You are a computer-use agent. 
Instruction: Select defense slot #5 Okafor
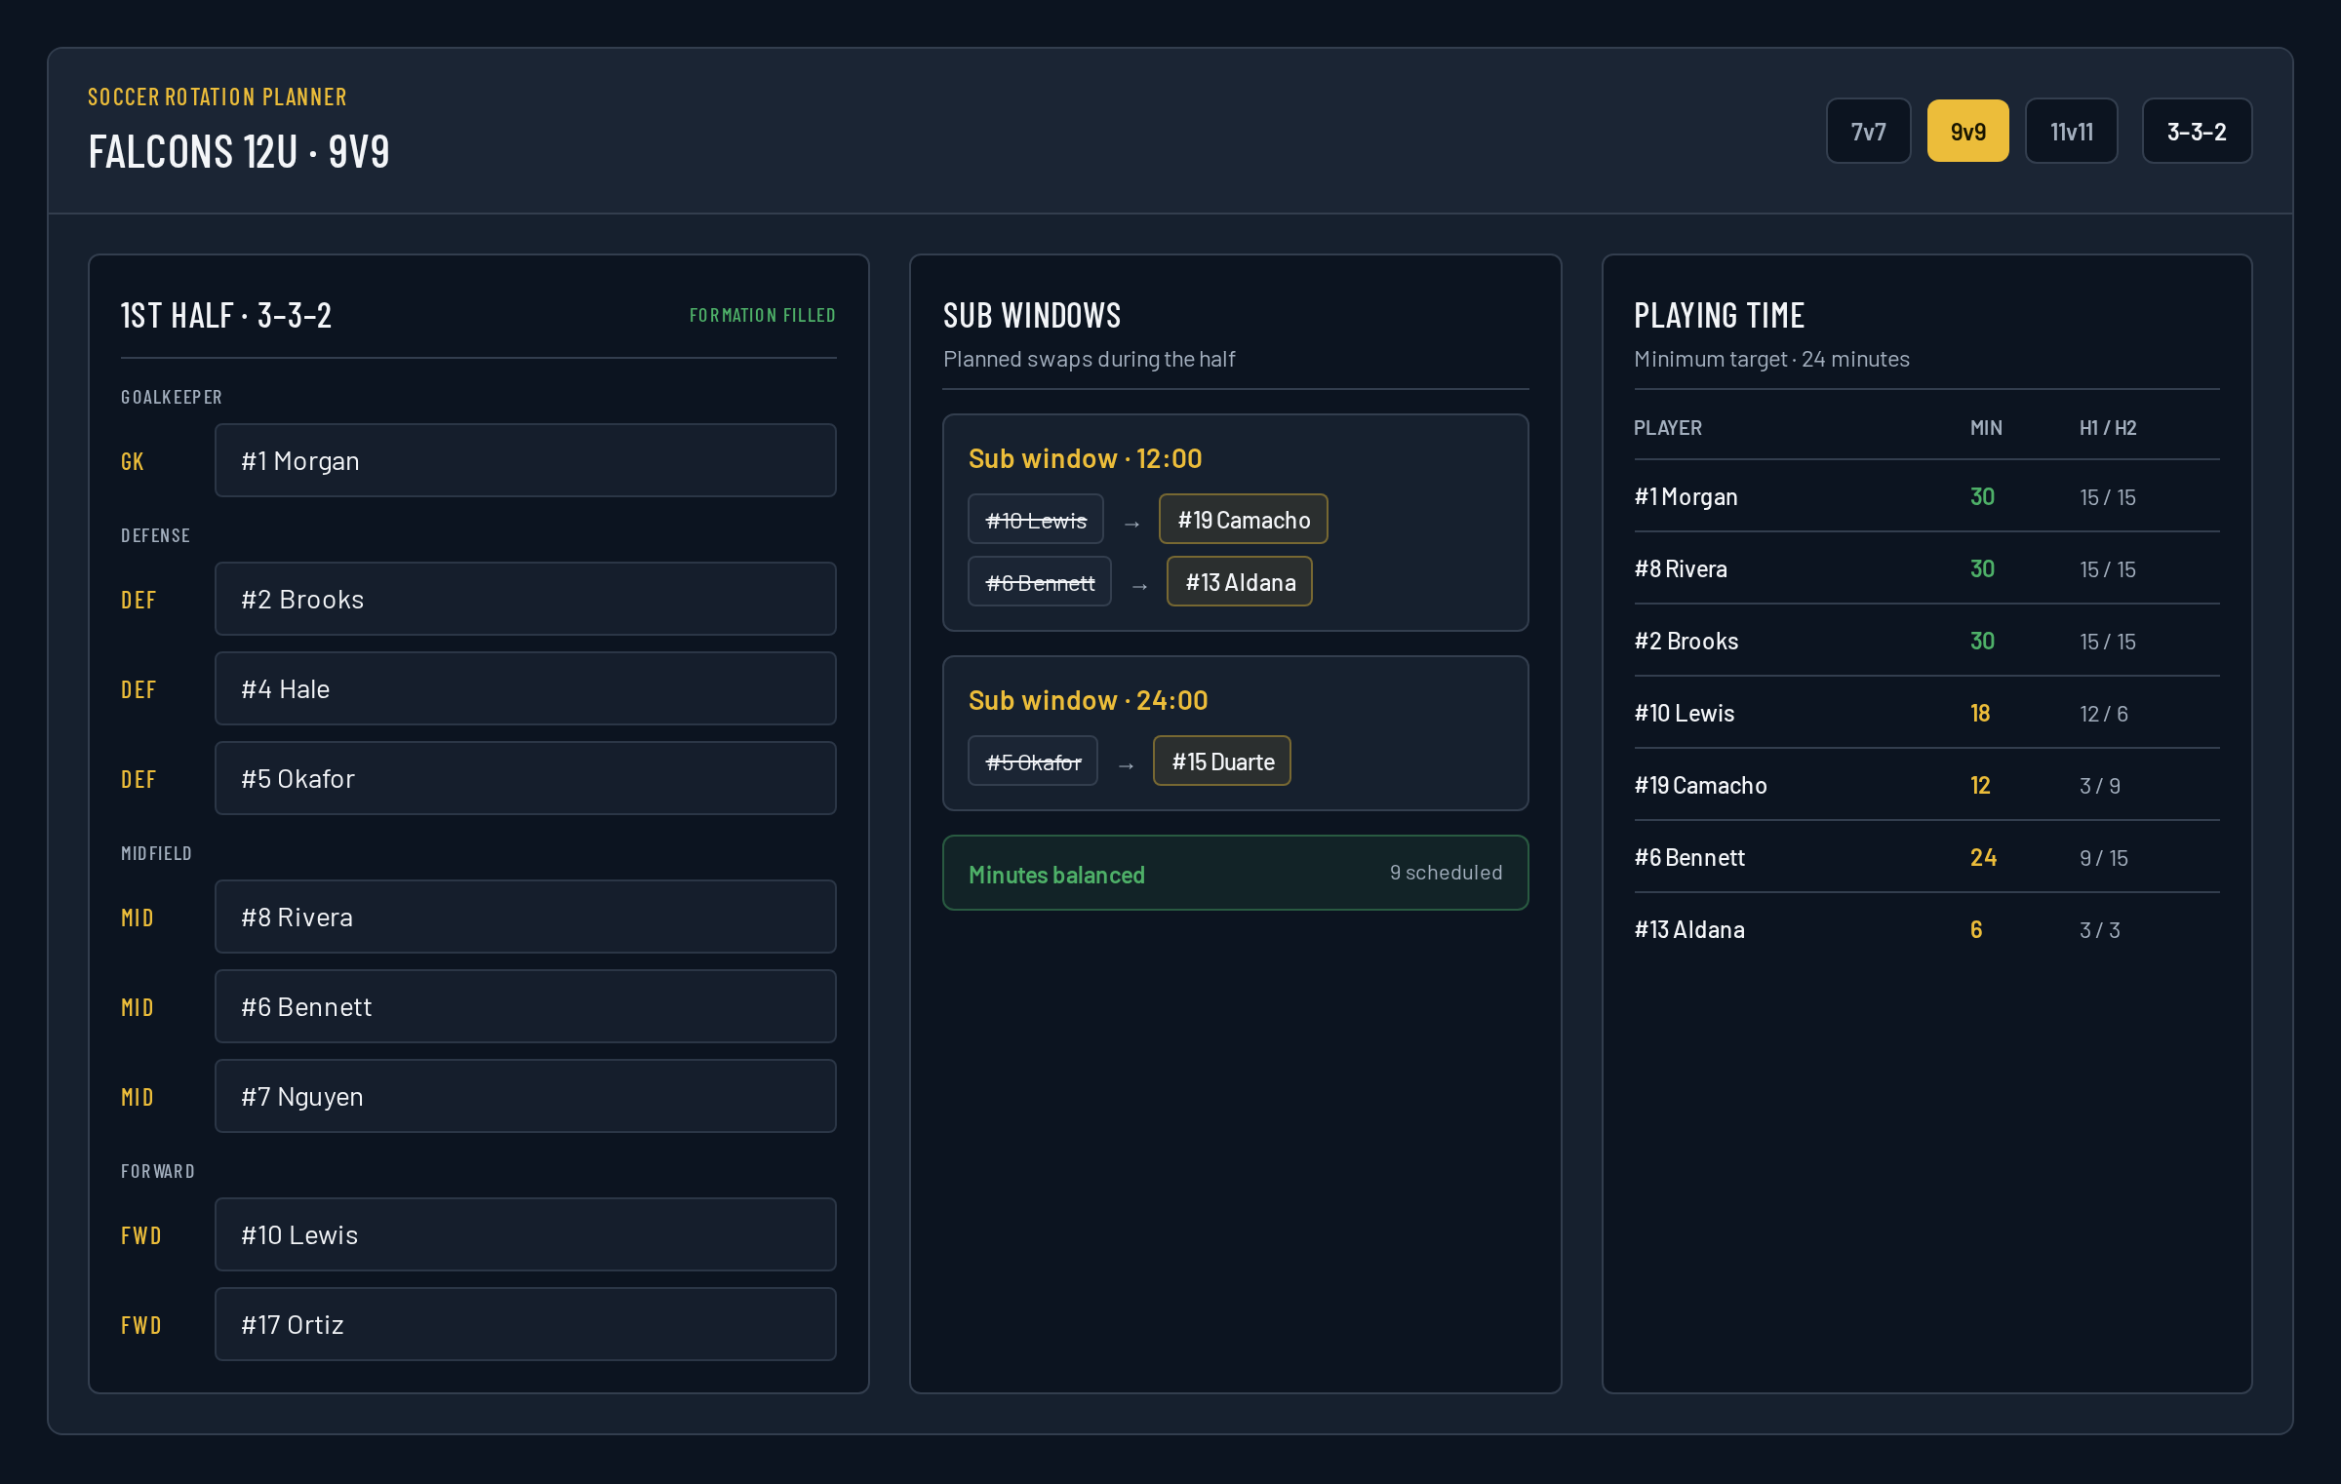(525, 778)
